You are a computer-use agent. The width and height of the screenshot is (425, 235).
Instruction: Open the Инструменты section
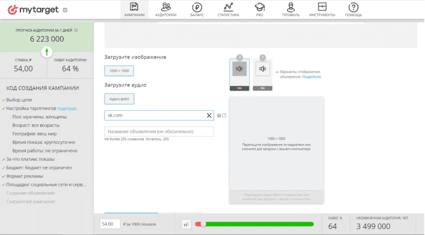pyautogui.click(x=322, y=10)
